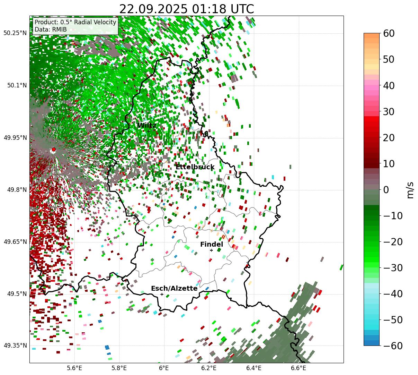Click the 6.2°E longitude tick label
The image size is (418, 375).
[209, 369]
